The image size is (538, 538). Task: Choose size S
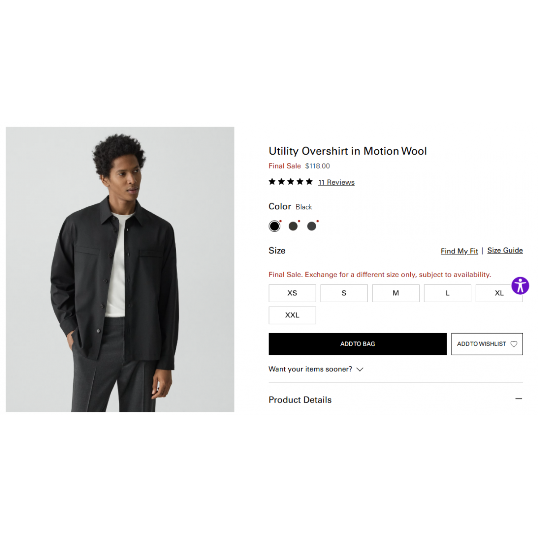pos(344,293)
